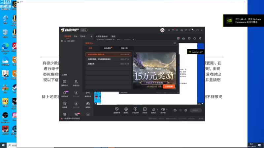
Task: Add a camera source
Action: point(126,111)
